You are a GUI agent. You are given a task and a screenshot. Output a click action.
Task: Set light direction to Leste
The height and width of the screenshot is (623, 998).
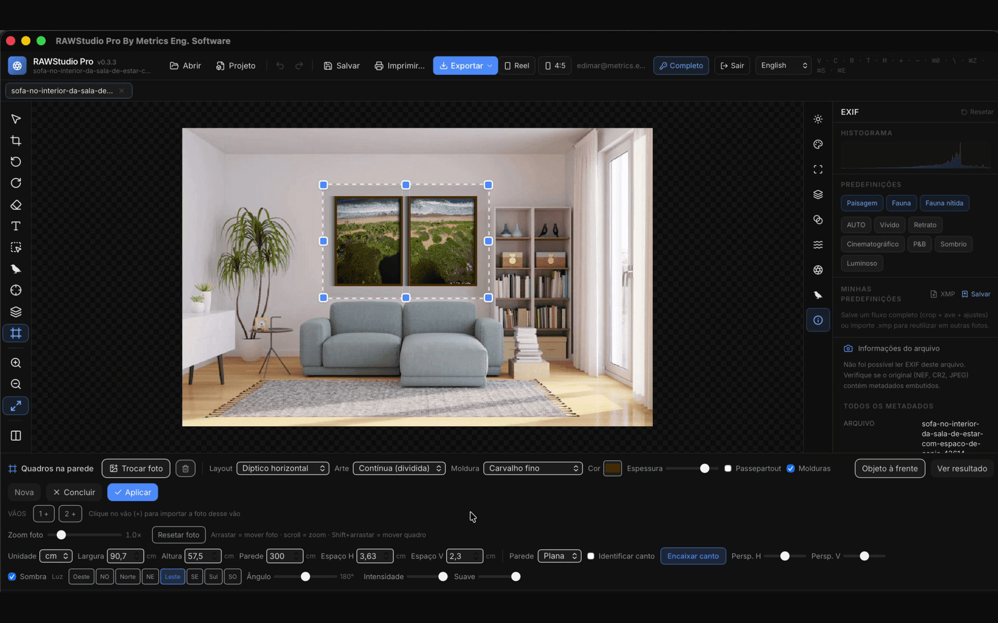[x=173, y=577]
